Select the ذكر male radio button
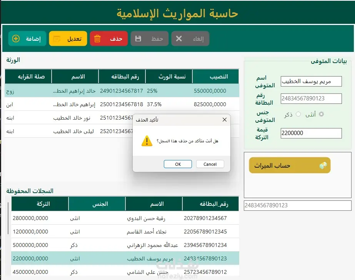The width and height of the screenshot is (355, 280). [298, 114]
